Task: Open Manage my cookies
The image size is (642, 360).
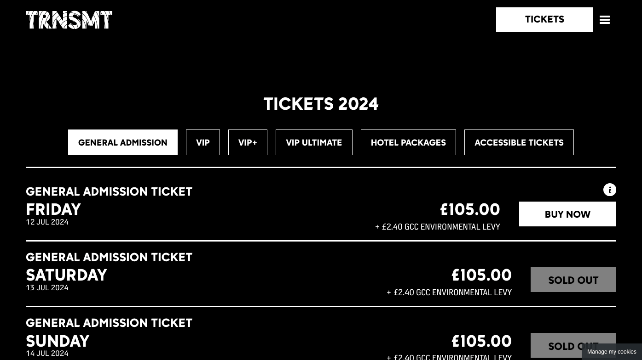Action: [x=612, y=352]
